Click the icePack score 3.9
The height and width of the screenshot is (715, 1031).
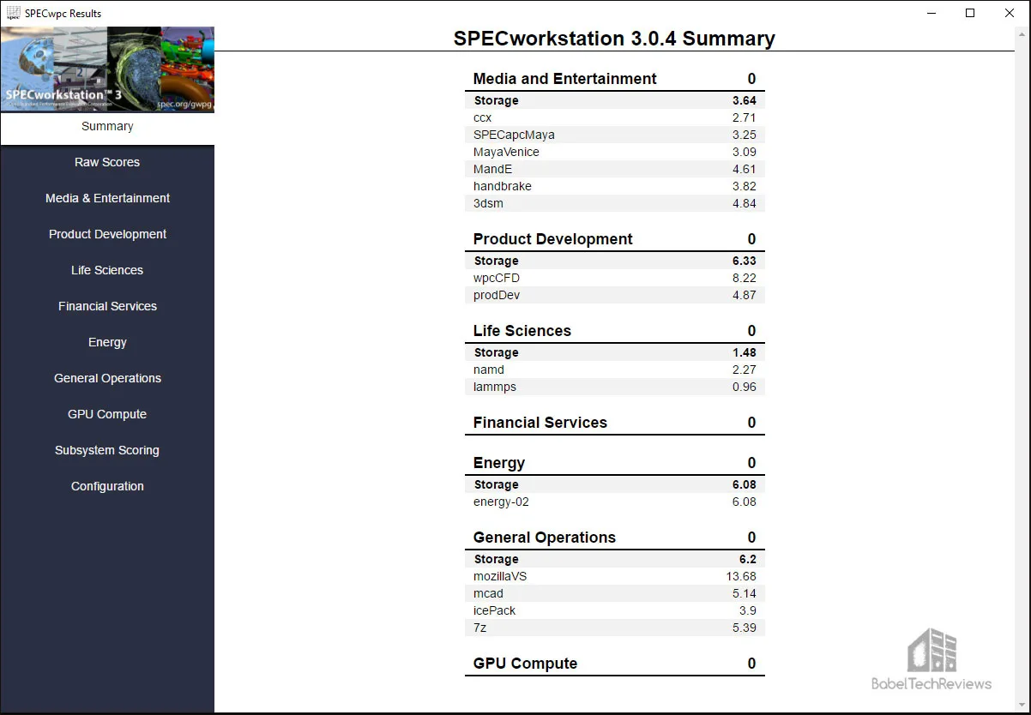(x=748, y=610)
